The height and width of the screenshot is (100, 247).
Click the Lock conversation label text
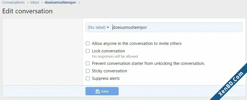(108, 51)
